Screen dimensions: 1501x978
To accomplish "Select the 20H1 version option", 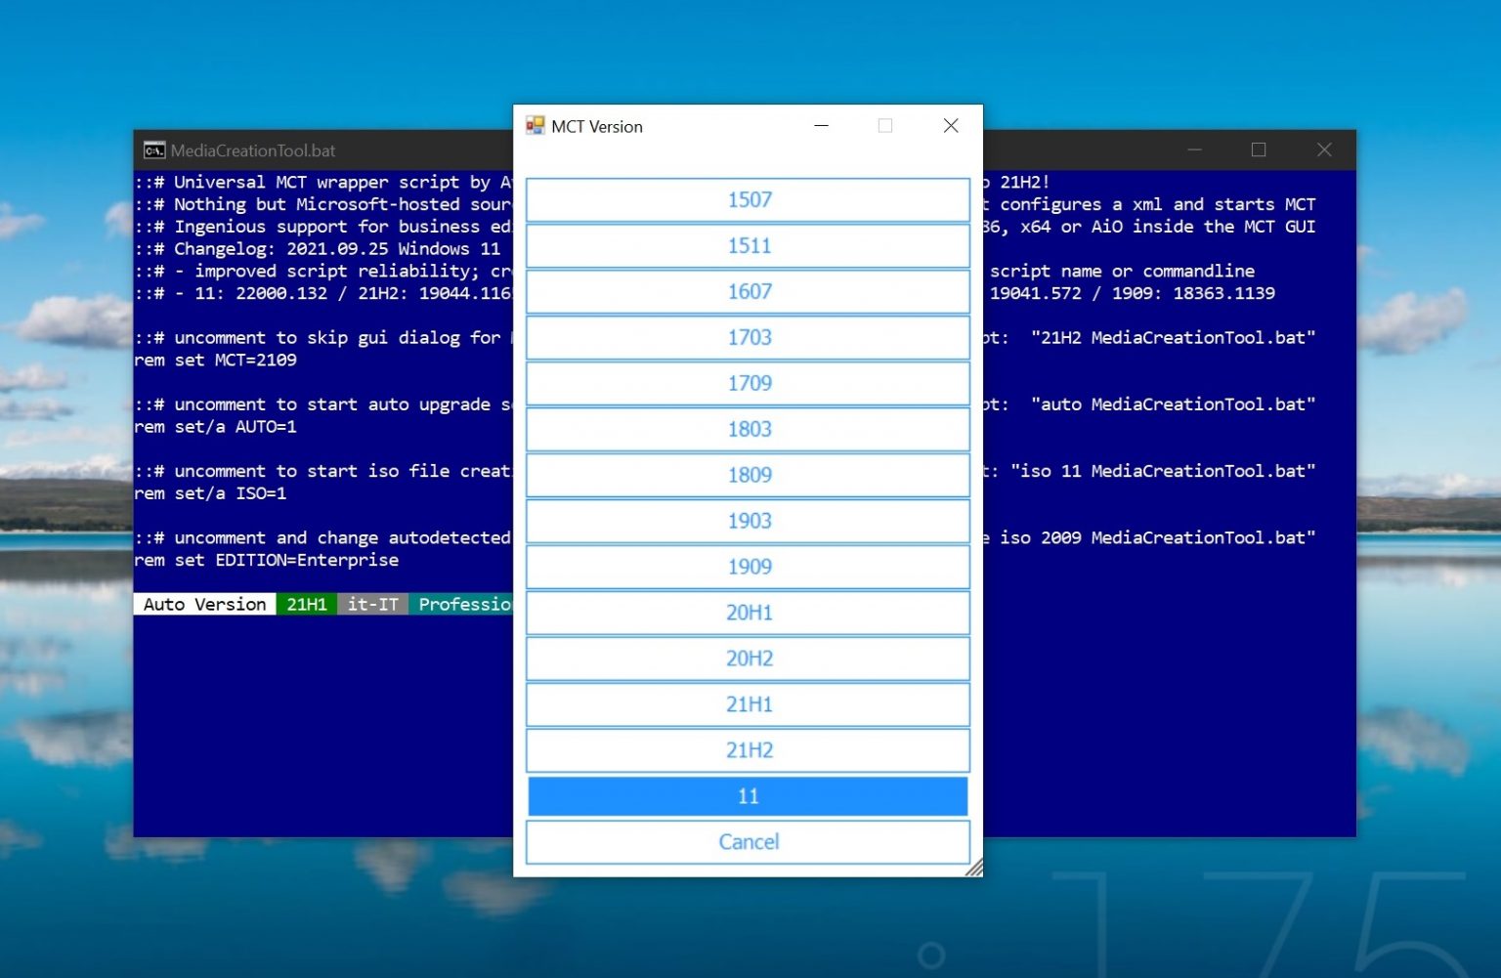I will pyautogui.click(x=748, y=613).
